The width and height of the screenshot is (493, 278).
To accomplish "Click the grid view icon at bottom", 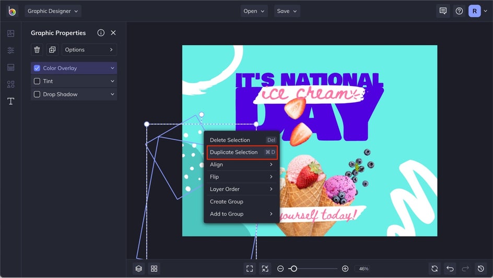I will click(154, 269).
